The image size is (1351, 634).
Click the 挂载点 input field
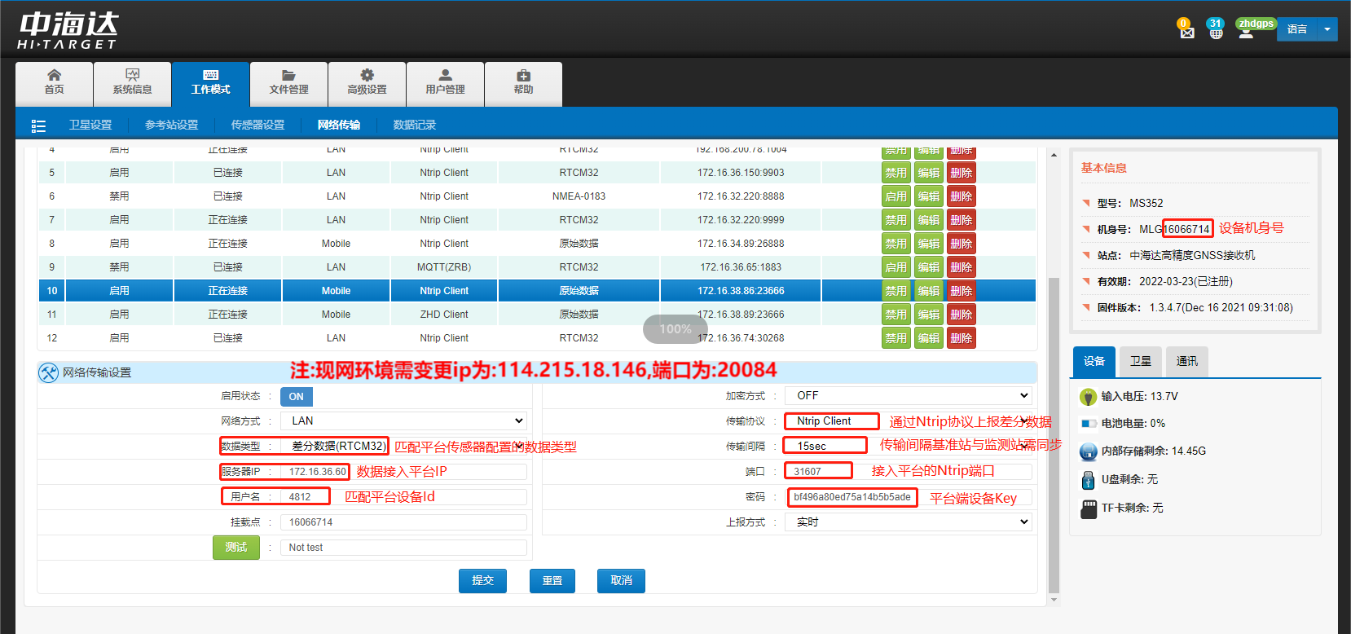tap(403, 522)
